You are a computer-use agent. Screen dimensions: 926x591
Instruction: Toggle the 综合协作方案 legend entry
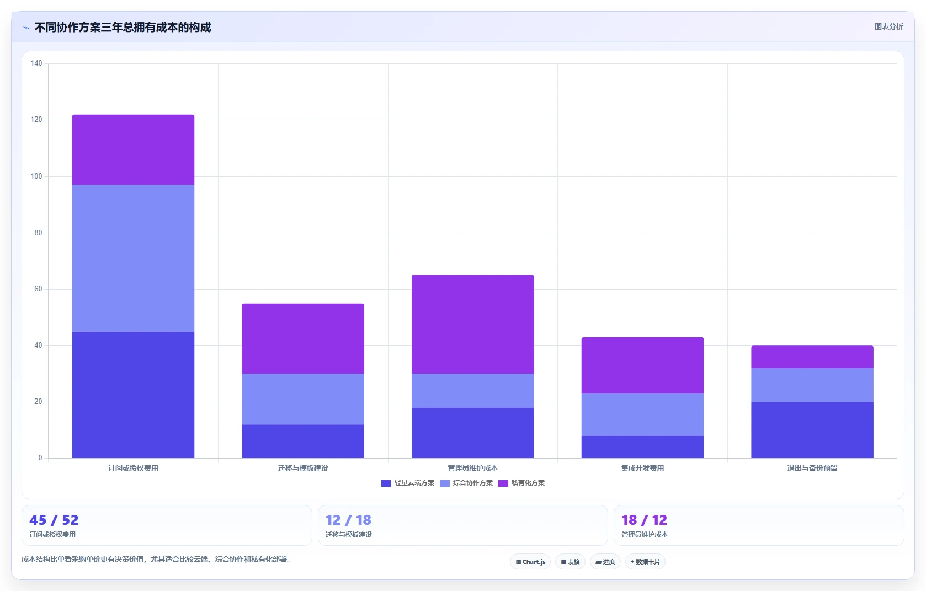[466, 483]
